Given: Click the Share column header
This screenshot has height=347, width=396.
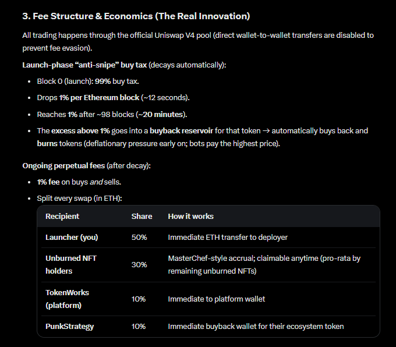Looking at the screenshot, I should pyautogui.click(x=142, y=217).
